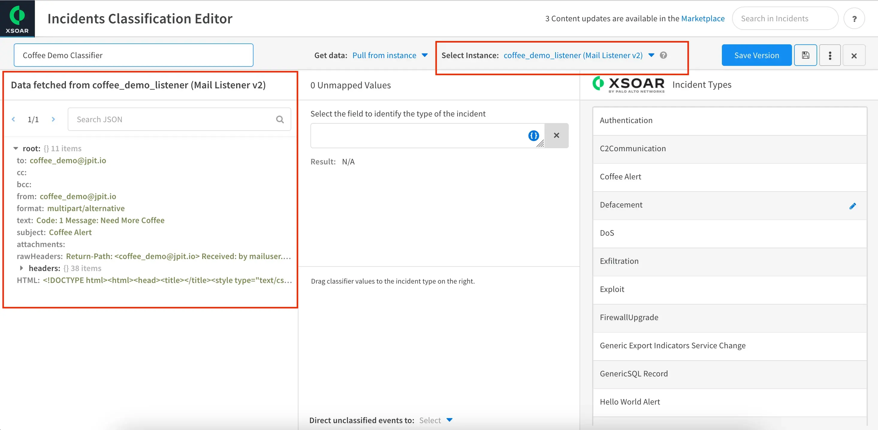Click the rawHeaders Return-Path JSON entry
This screenshot has width=878, height=430.
tap(154, 256)
